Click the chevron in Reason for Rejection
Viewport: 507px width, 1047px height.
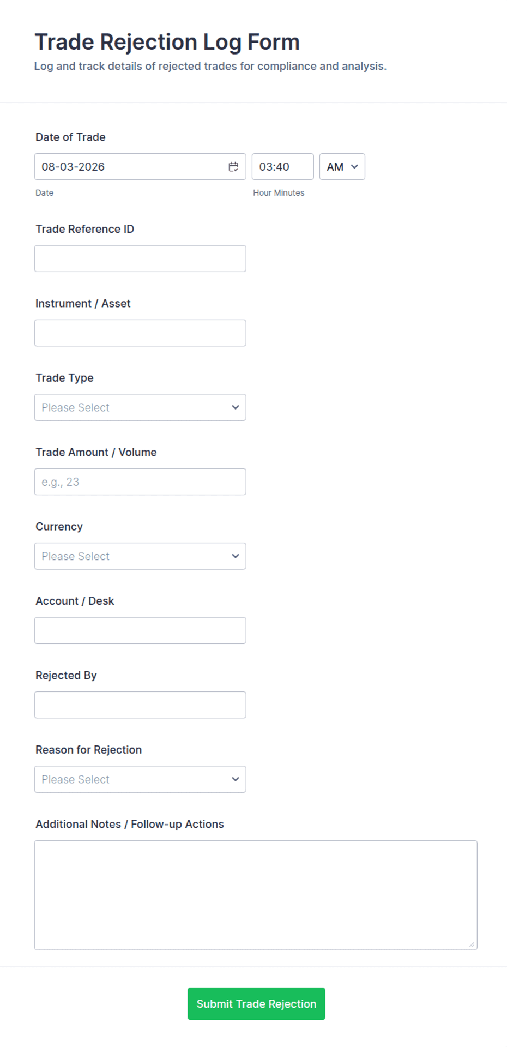[x=236, y=779]
